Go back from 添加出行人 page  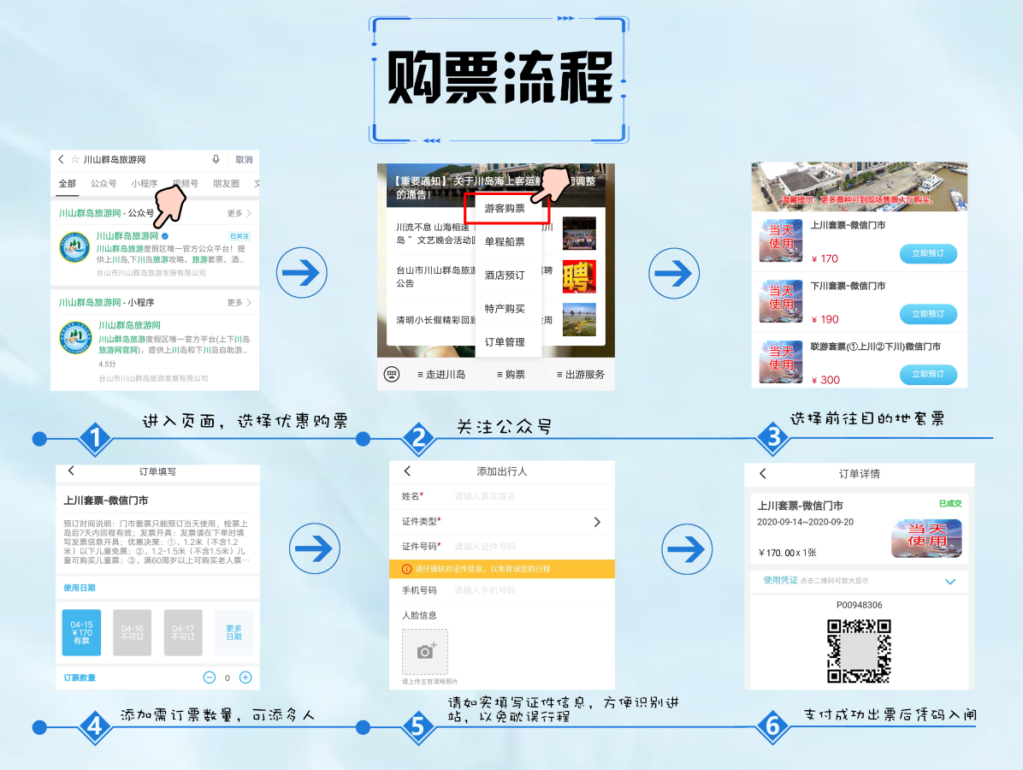coord(407,471)
